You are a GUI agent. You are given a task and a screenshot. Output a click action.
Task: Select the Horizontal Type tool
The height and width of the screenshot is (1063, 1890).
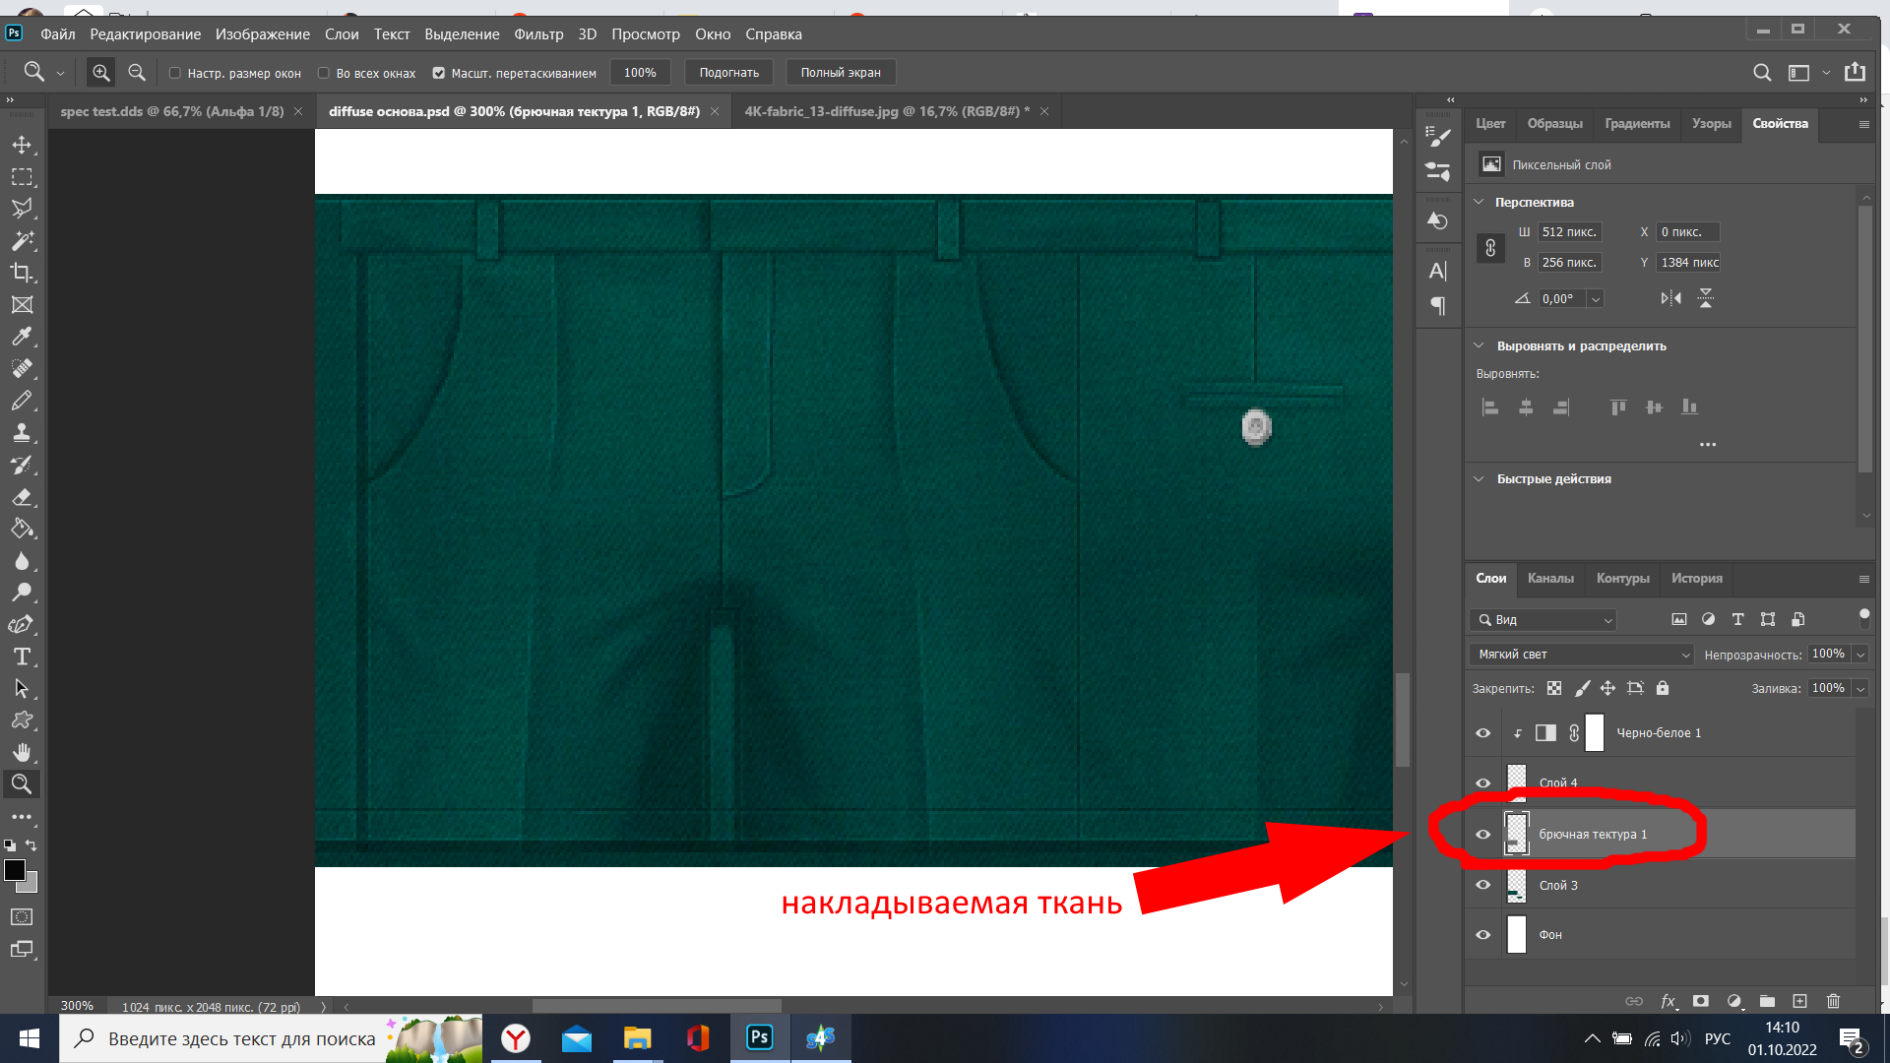pyautogui.click(x=22, y=657)
